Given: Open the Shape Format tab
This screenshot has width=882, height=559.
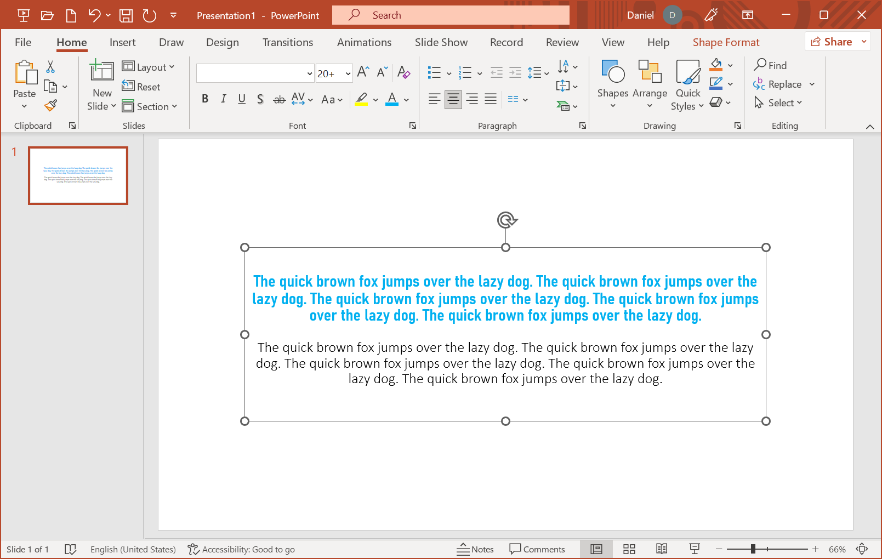Looking at the screenshot, I should point(726,42).
